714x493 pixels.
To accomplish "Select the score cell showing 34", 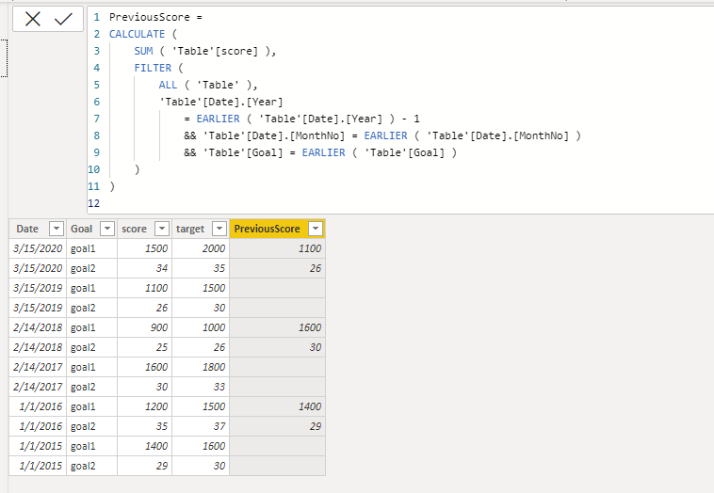I will (144, 268).
